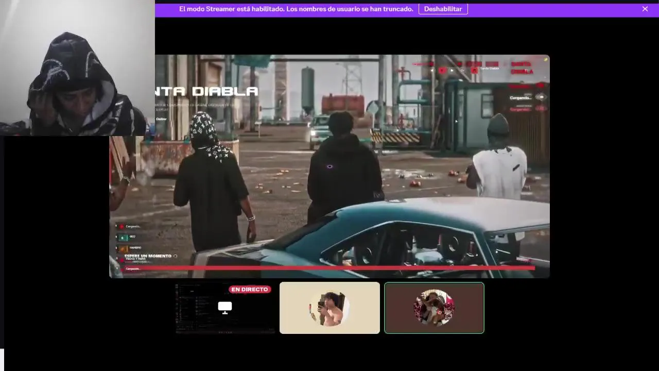Close the Streamer mode banner
This screenshot has height=371, width=659.
tap(645, 9)
